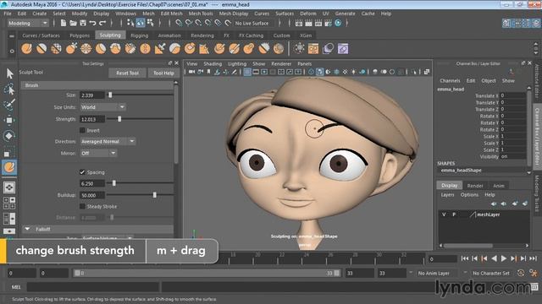This screenshot has height=304, width=542.
Task: Click the Tool Help button
Action: 163,73
